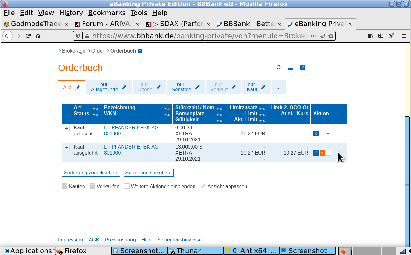
Task: Show Firefox sidebars
Action: [381, 36]
